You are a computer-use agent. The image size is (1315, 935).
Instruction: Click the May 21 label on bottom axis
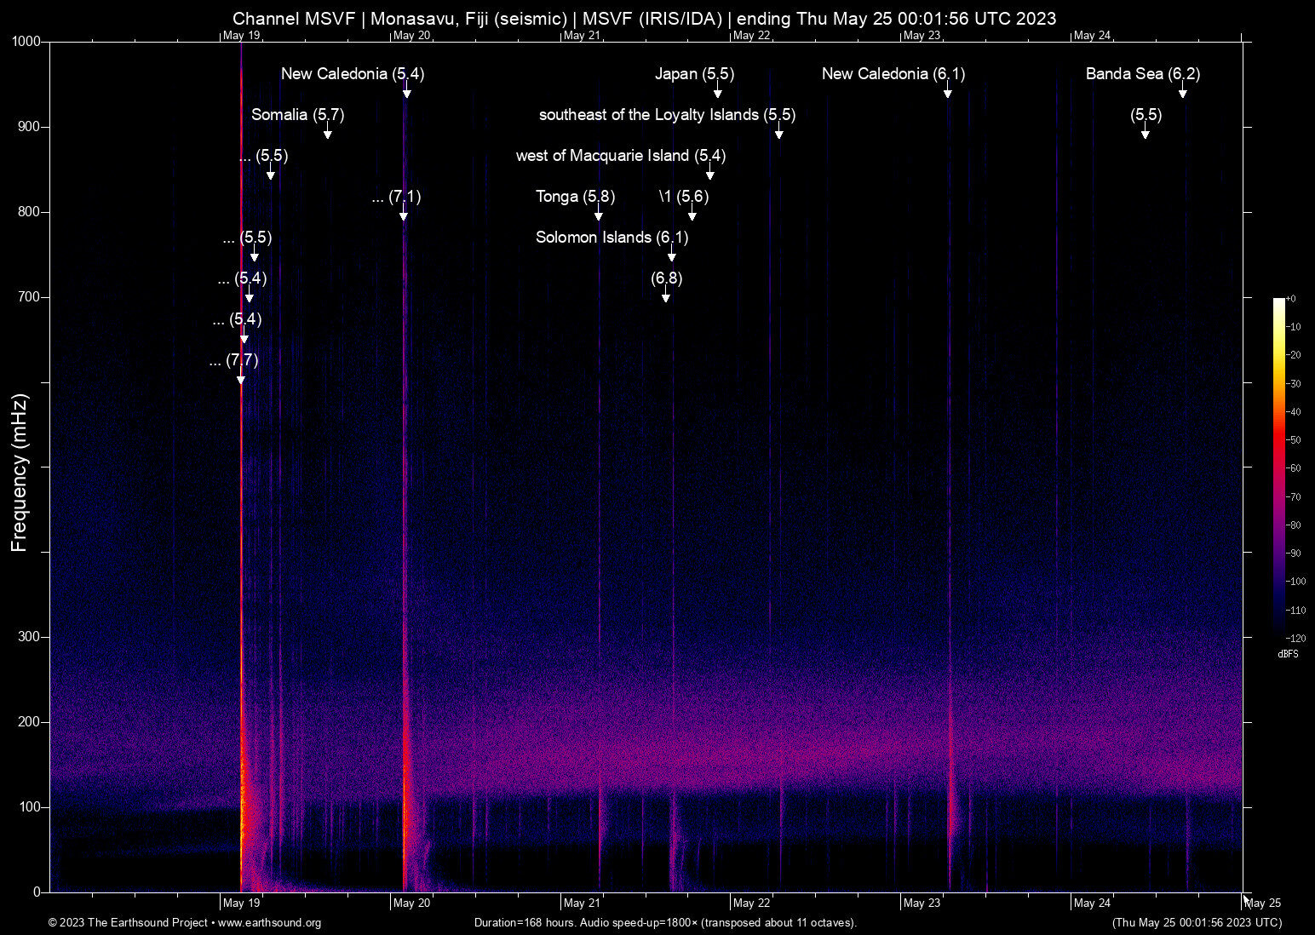coord(582,903)
